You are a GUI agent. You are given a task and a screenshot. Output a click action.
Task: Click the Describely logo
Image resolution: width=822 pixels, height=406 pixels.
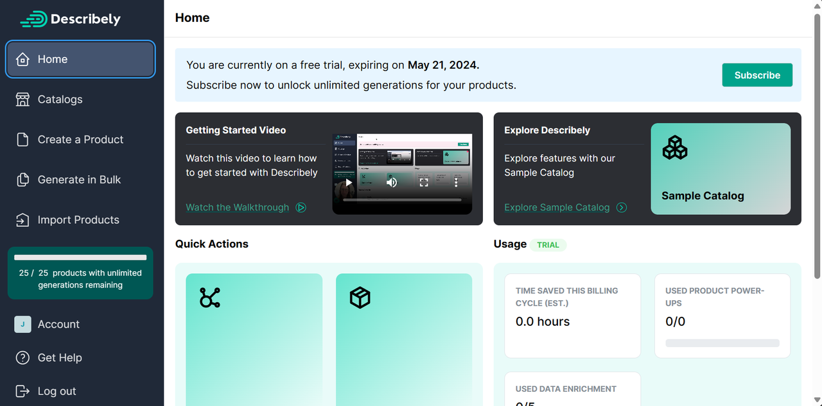pyautogui.click(x=71, y=19)
